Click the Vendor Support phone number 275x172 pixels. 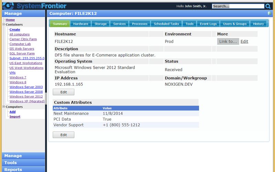click(x=121, y=125)
